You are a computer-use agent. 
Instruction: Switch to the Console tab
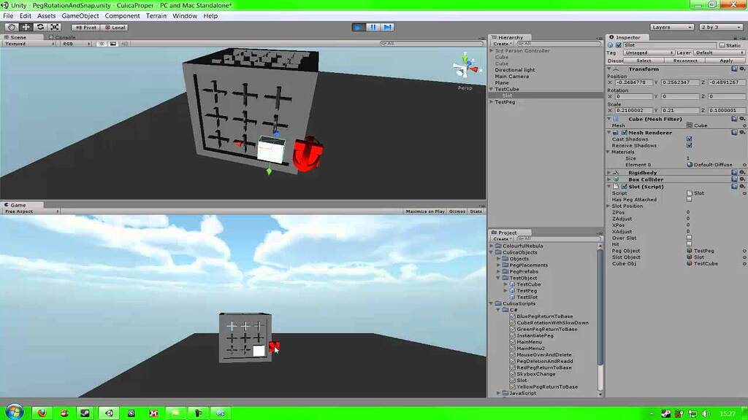(x=64, y=37)
